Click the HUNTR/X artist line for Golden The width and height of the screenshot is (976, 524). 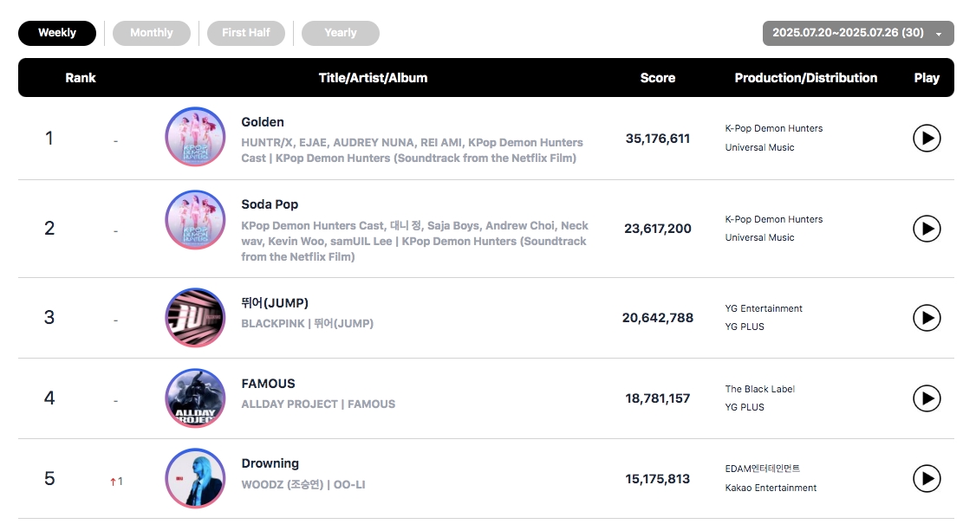(412, 150)
